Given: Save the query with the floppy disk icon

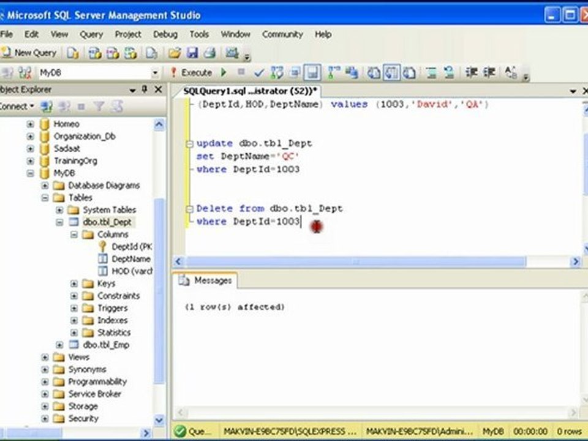Looking at the screenshot, I should (192, 53).
